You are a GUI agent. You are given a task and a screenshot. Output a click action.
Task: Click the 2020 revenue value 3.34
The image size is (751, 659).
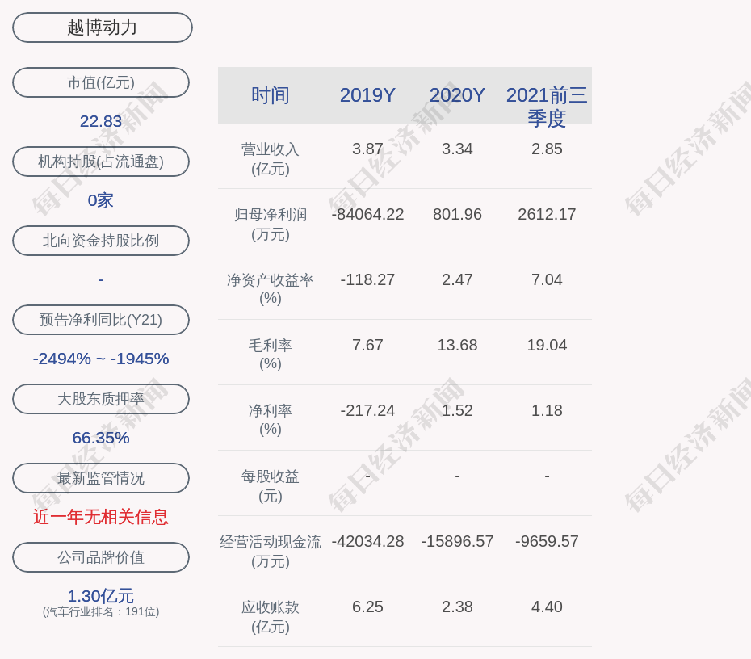tap(457, 149)
